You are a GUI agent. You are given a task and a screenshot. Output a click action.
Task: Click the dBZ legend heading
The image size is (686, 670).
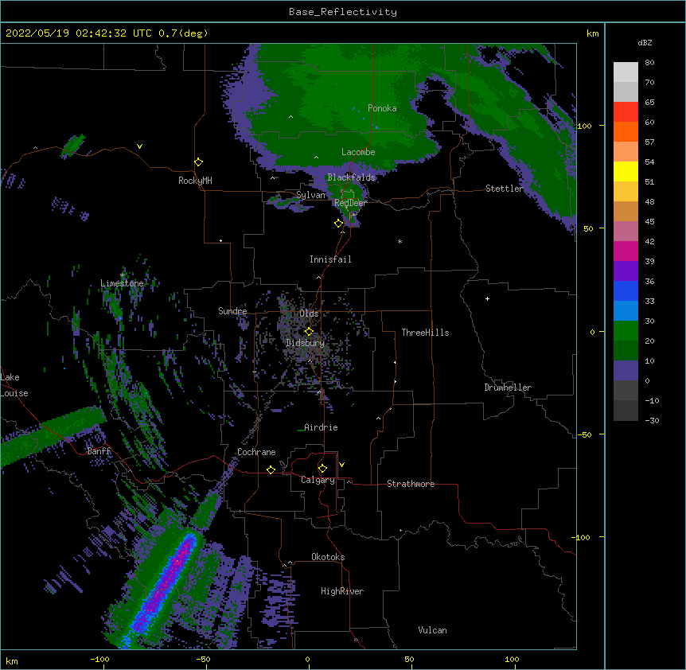(645, 42)
